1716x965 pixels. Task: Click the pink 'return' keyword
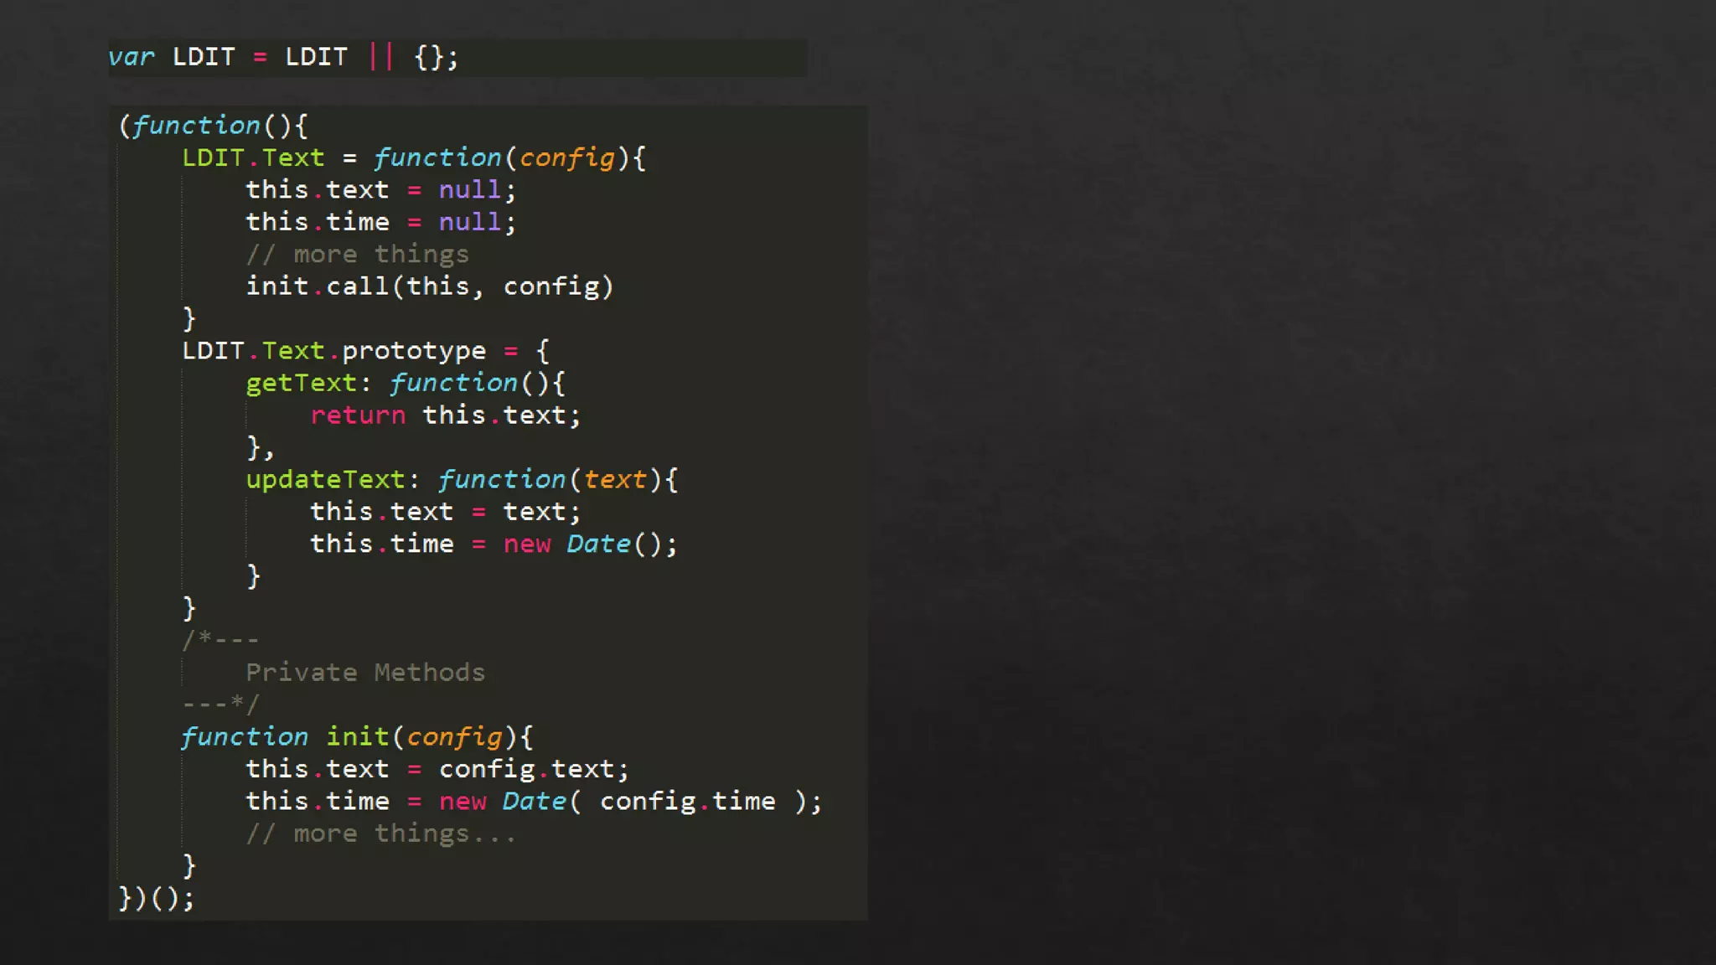click(x=358, y=415)
